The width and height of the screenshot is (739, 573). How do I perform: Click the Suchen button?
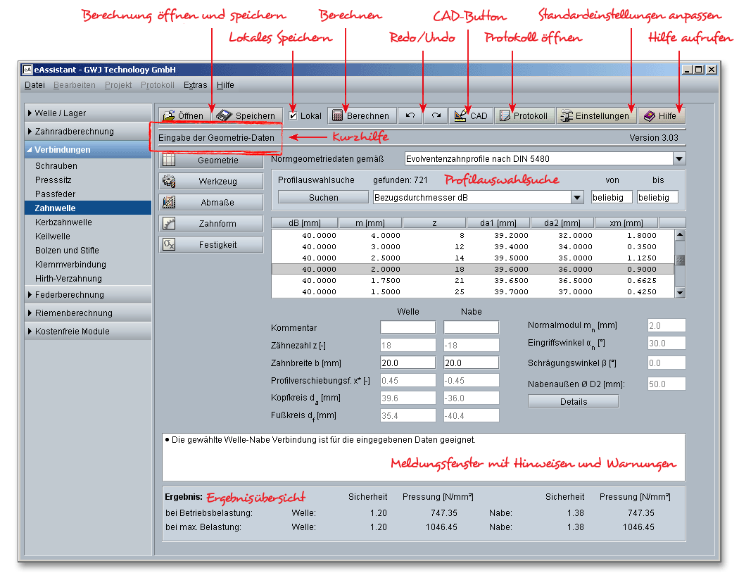pyautogui.click(x=323, y=198)
